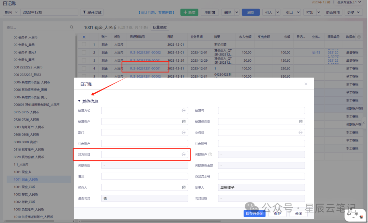Click into the 备注 input field
Image resolution: width=368 pixels, height=223 pixels.
point(144,176)
